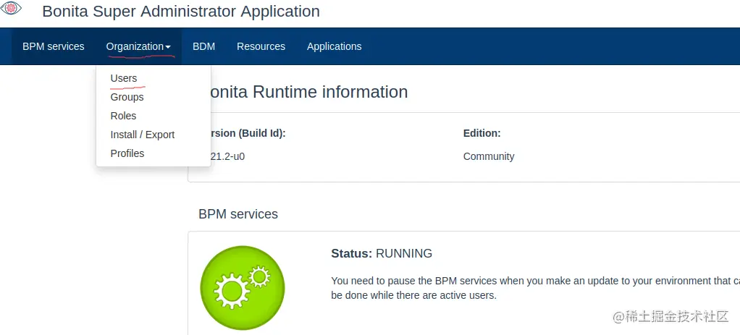Open the BDM menu item

click(203, 46)
